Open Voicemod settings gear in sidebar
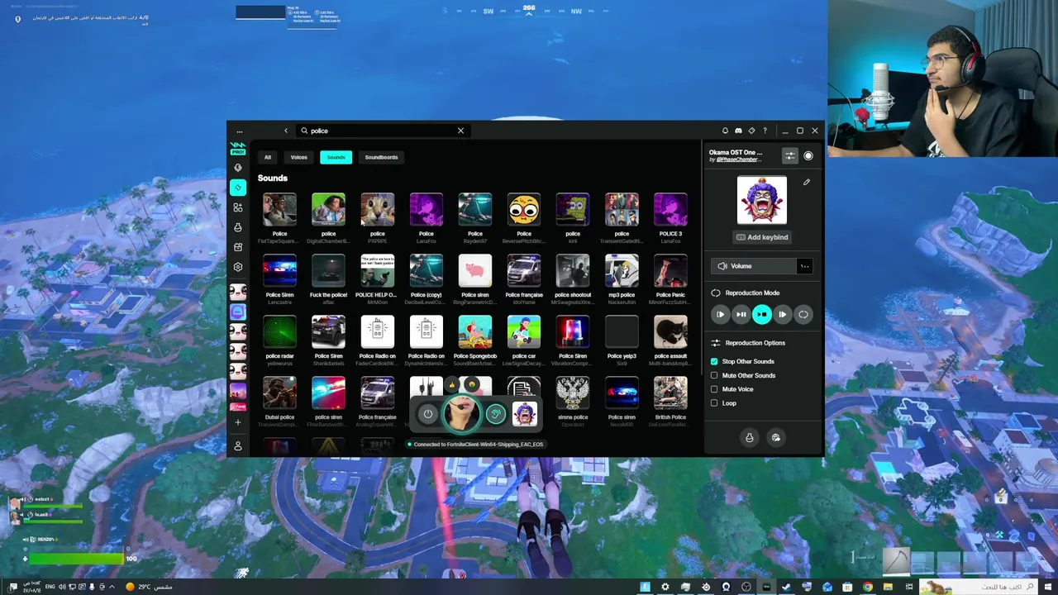This screenshot has width=1058, height=595. coord(238,267)
